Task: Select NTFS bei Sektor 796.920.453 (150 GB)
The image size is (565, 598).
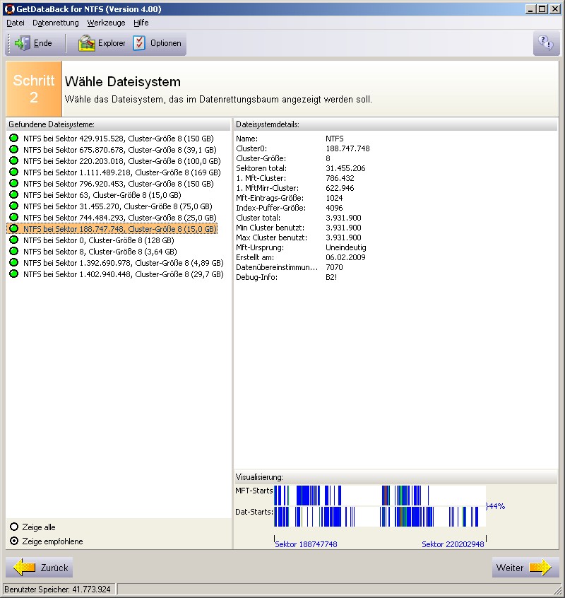Action: click(119, 184)
